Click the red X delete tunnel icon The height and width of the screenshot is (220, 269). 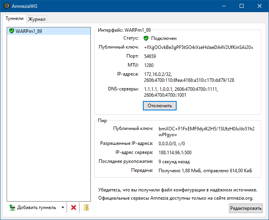[73, 207]
